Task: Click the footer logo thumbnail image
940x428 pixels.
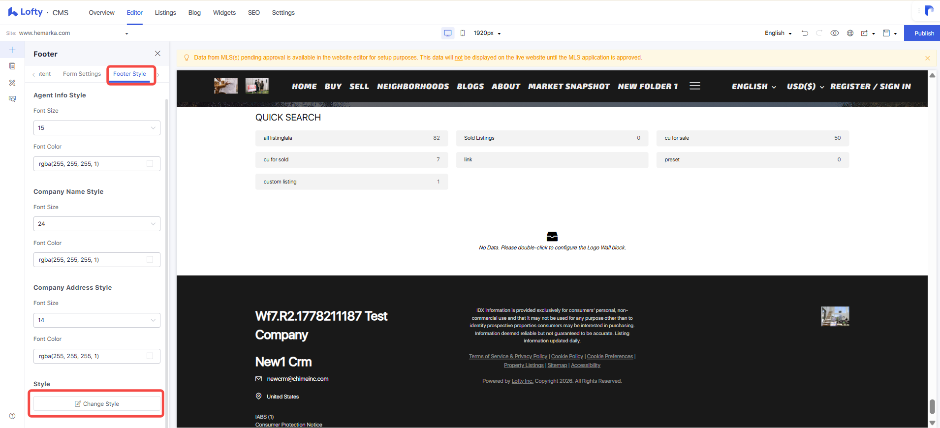Action: 835,316
